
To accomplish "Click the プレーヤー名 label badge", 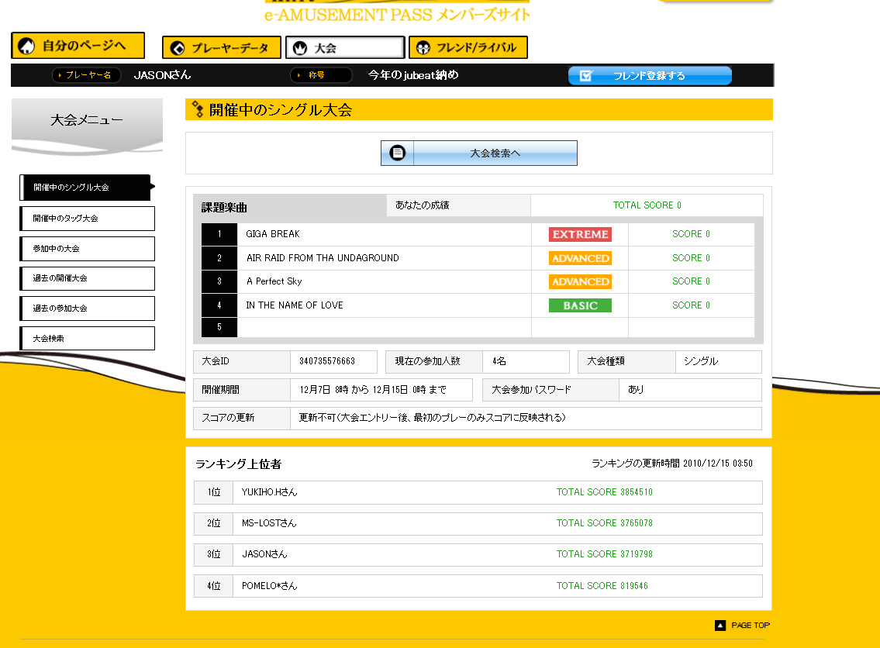I will pos(86,75).
